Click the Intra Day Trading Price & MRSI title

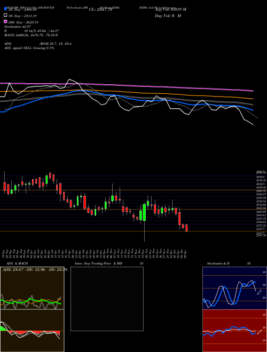(109, 263)
